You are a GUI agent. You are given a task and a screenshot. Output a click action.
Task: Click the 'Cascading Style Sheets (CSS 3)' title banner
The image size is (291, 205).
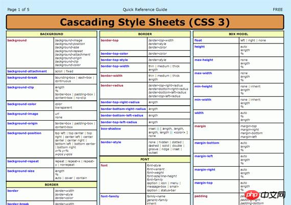145,22
